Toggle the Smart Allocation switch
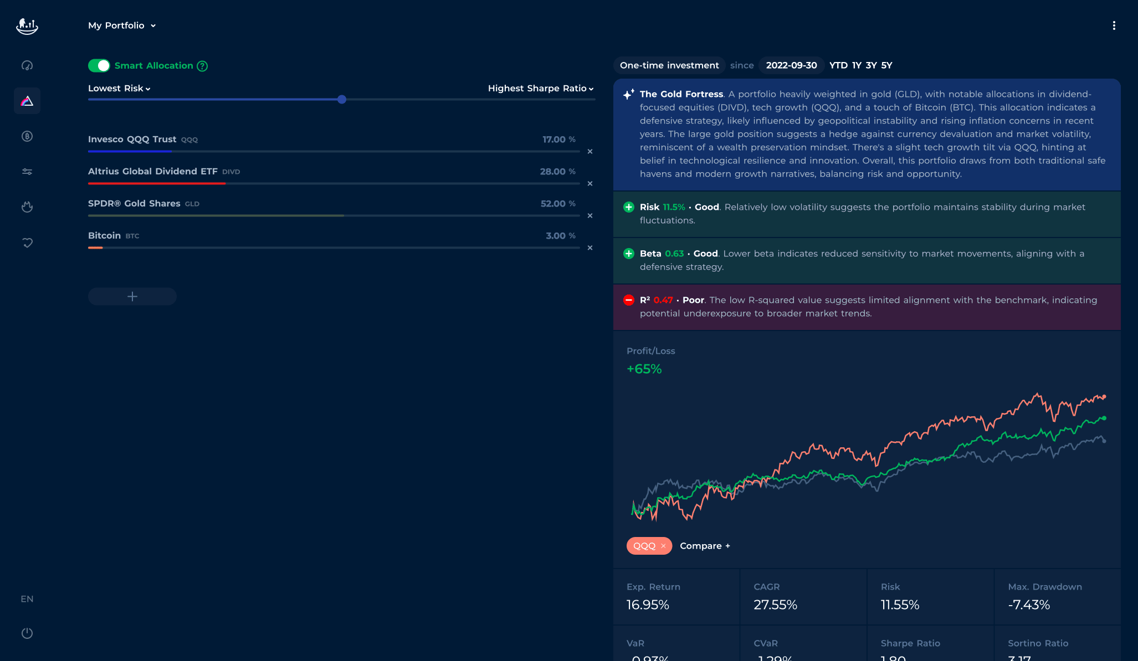 [99, 66]
